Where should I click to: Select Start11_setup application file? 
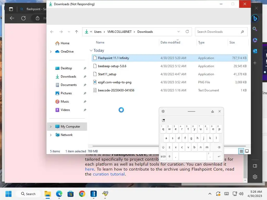click(x=169, y=74)
